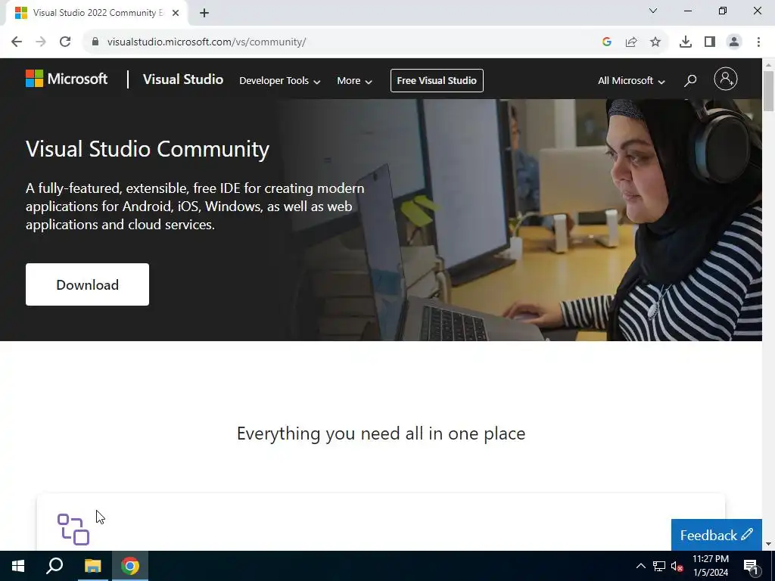Open the Chrome downloads icon
The image size is (775, 581).
coord(686,42)
